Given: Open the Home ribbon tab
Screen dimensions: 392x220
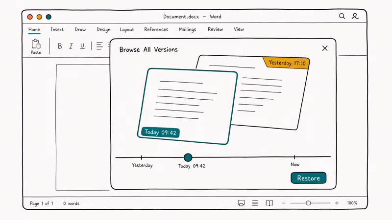Looking at the screenshot, I should pyautogui.click(x=34, y=29).
